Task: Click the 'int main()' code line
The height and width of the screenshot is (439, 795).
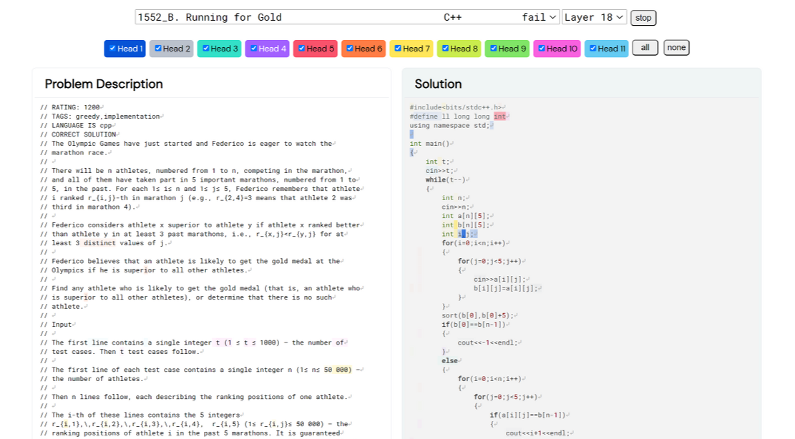Action: [429, 144]
